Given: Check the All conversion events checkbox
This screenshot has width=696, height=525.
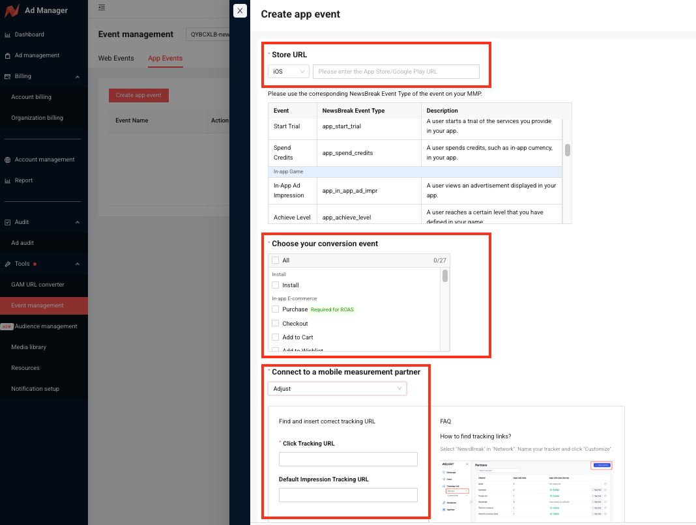Looking at the screenshot, I should [x=276, y=261].
